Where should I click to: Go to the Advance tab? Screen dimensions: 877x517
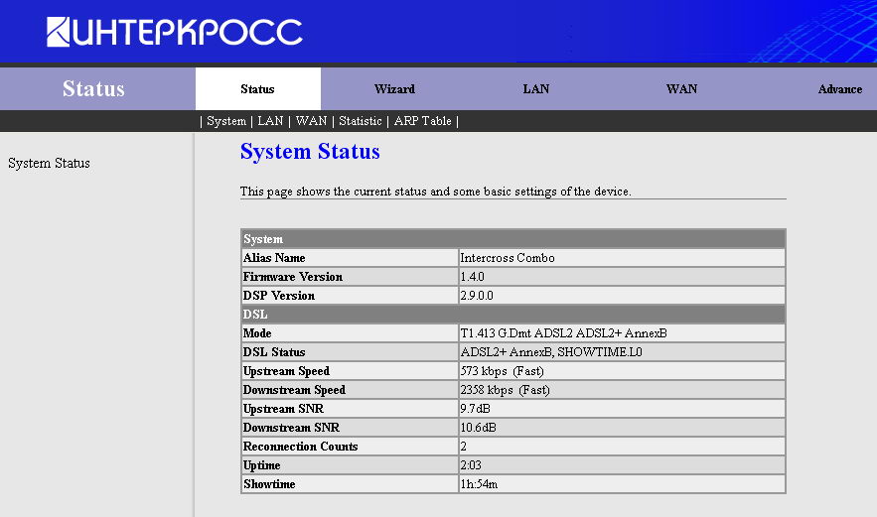[839, 89]
